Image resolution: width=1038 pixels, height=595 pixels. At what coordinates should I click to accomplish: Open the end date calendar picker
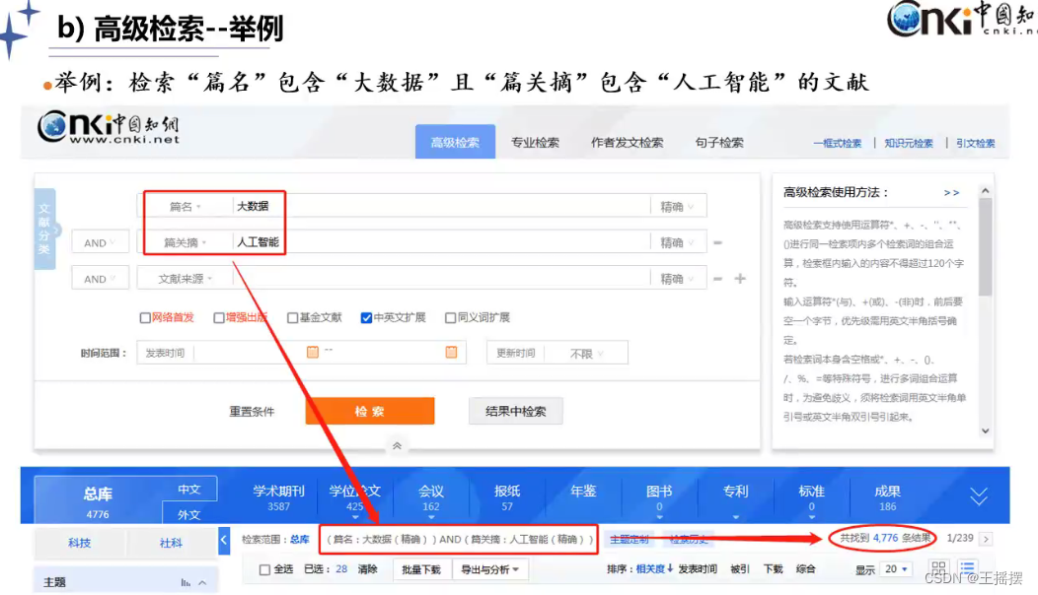point(451,351)
